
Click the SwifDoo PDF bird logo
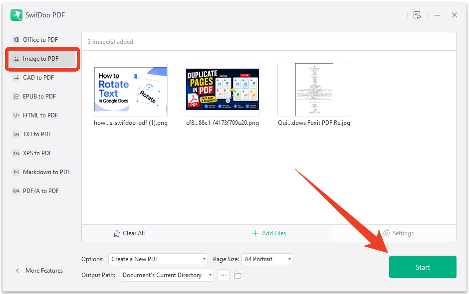pos(16,15)
